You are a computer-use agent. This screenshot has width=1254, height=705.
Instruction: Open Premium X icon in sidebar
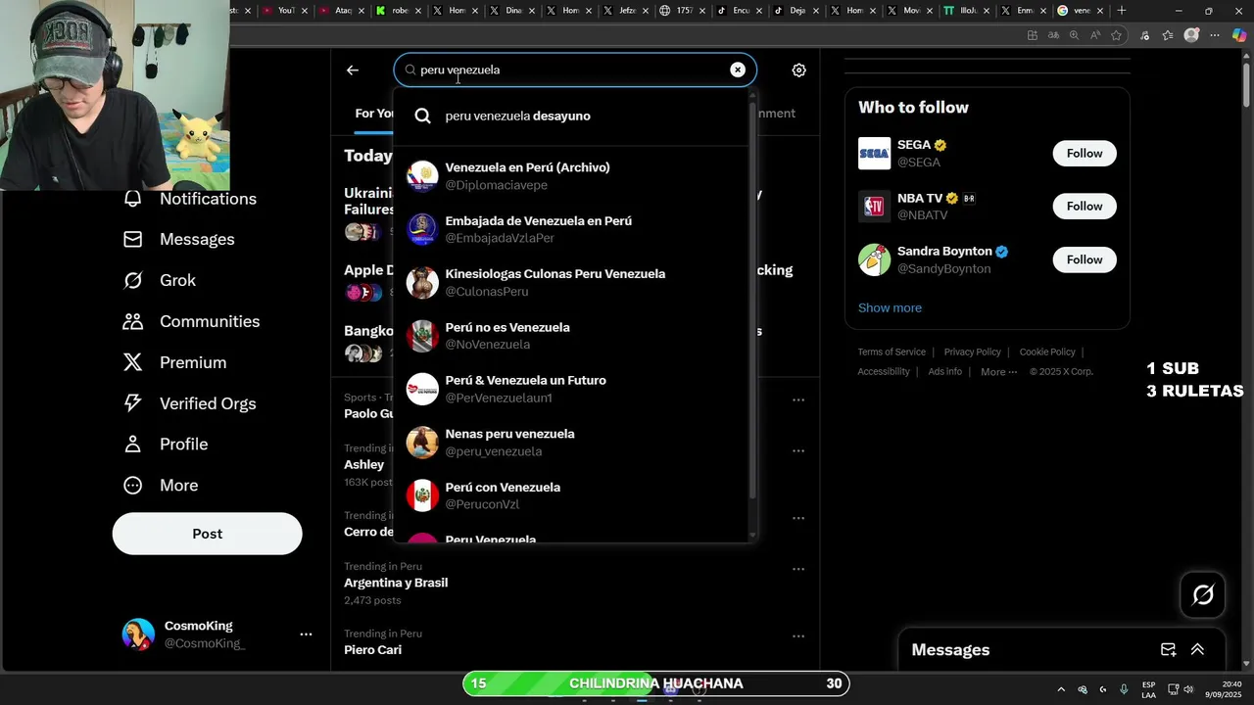pos(133,362)
